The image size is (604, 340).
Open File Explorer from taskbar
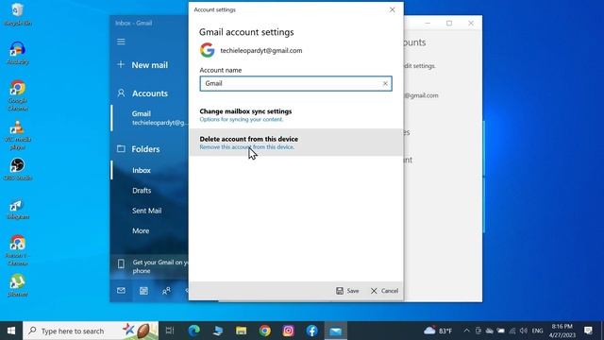pyautogui.click(x=242, y=331)
